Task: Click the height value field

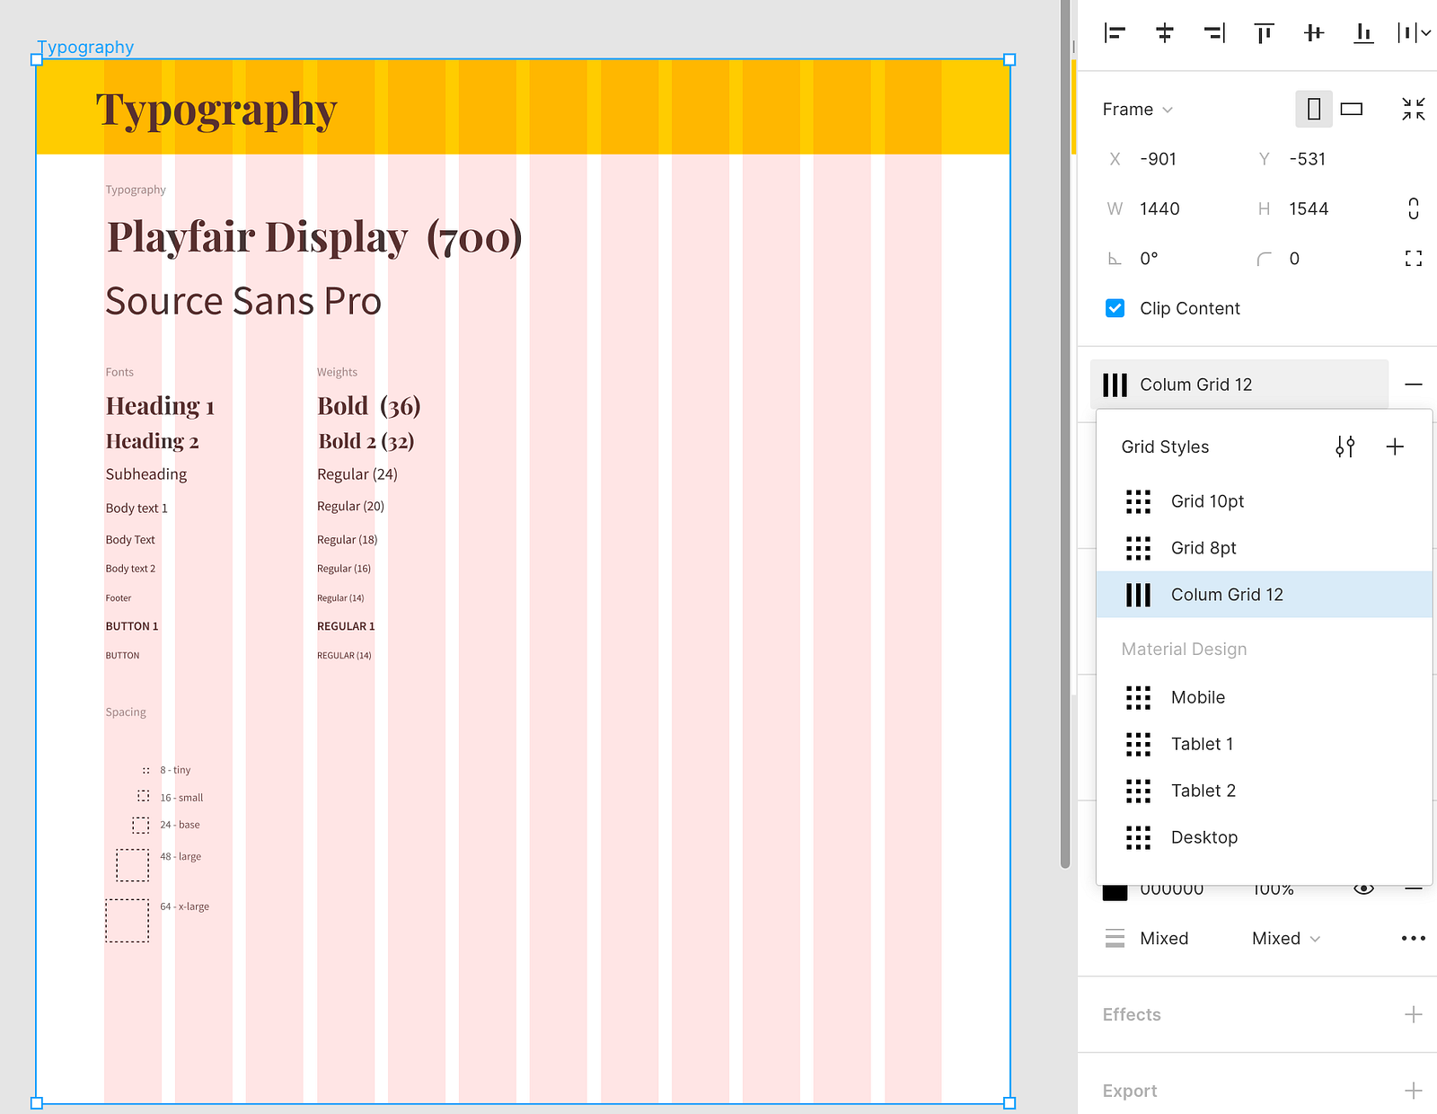Action: click(x=1309, y=209)
